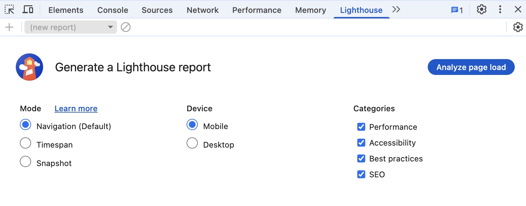Open the Performance panel tab

(x=257, y=10)
